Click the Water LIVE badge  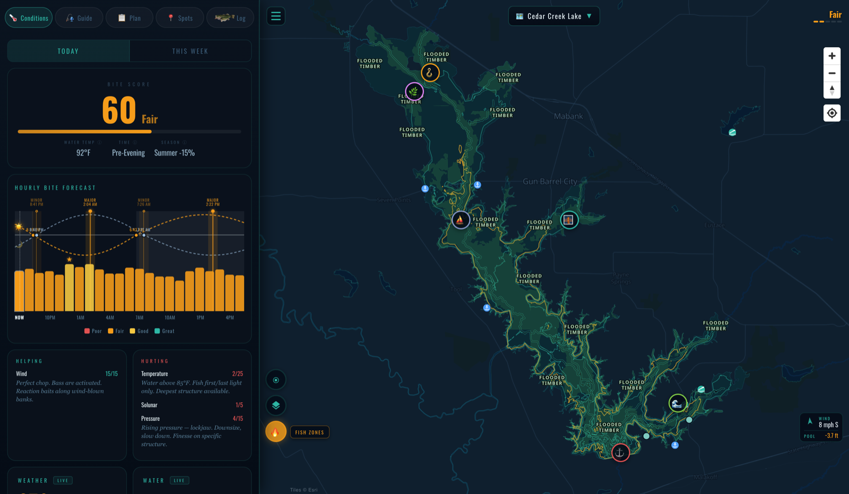(179, 481)
